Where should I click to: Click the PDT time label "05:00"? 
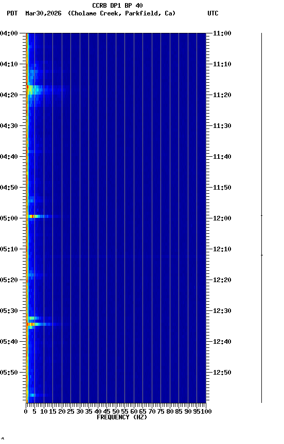[x=9, y=218]
